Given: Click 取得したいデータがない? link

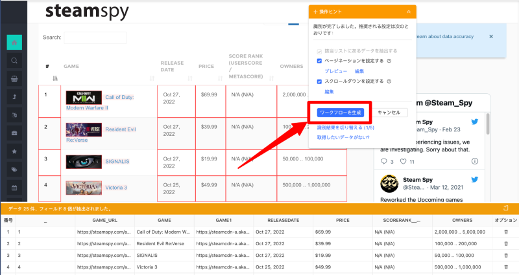Looking at the screenshot, I should [x=343, y=137].
